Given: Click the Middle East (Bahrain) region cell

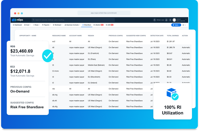Looking at the screenshot, I should pyautogui.click(x=96, y=65).
